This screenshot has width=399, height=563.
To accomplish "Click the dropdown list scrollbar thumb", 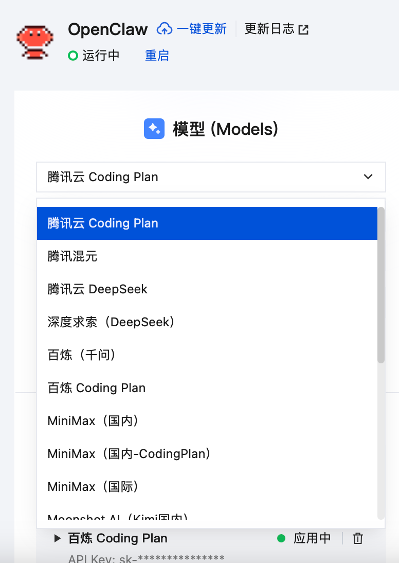I will click(381, 286).
